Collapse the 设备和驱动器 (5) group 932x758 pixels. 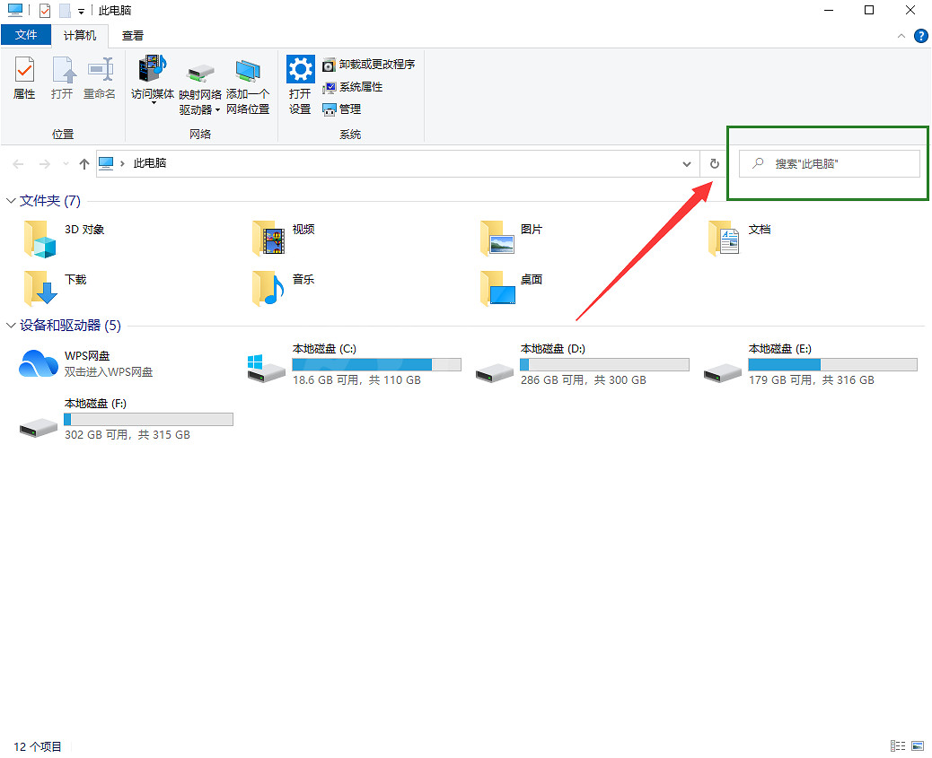[x=11, y=326]
